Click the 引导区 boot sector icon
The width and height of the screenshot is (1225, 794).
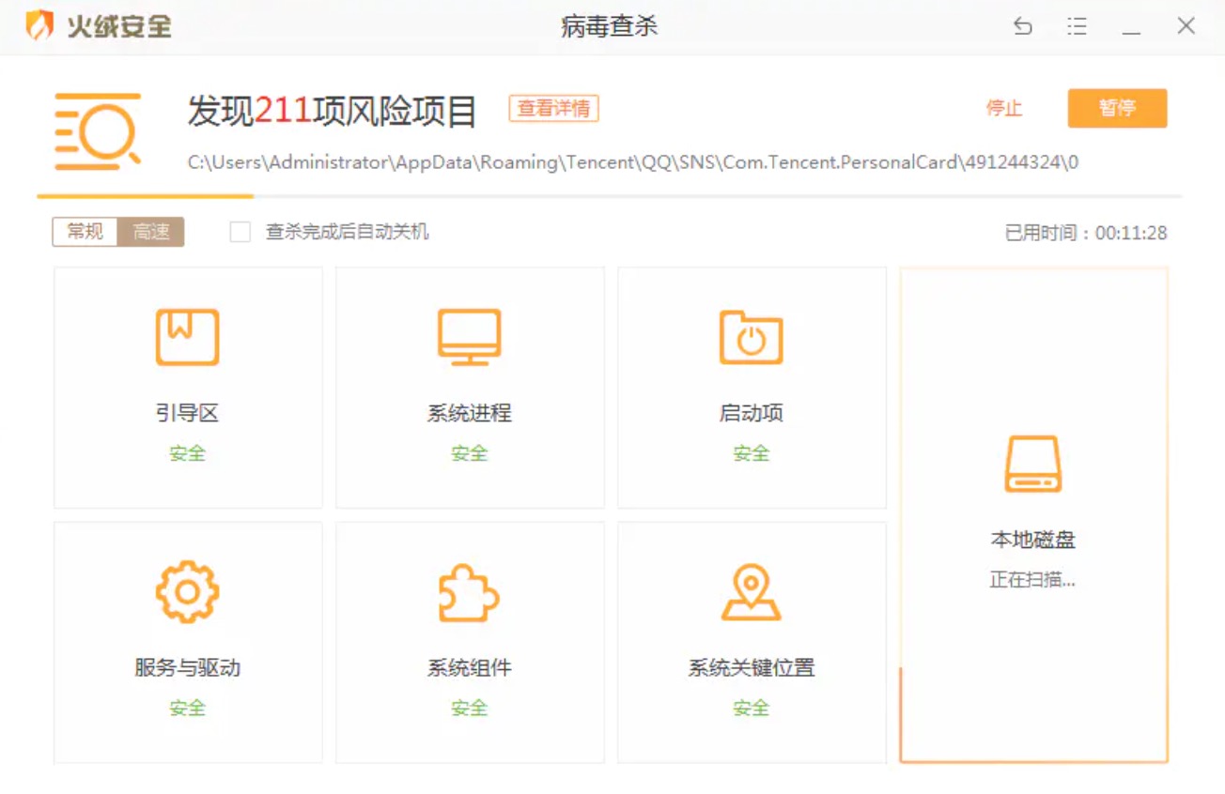click(187, 337)
